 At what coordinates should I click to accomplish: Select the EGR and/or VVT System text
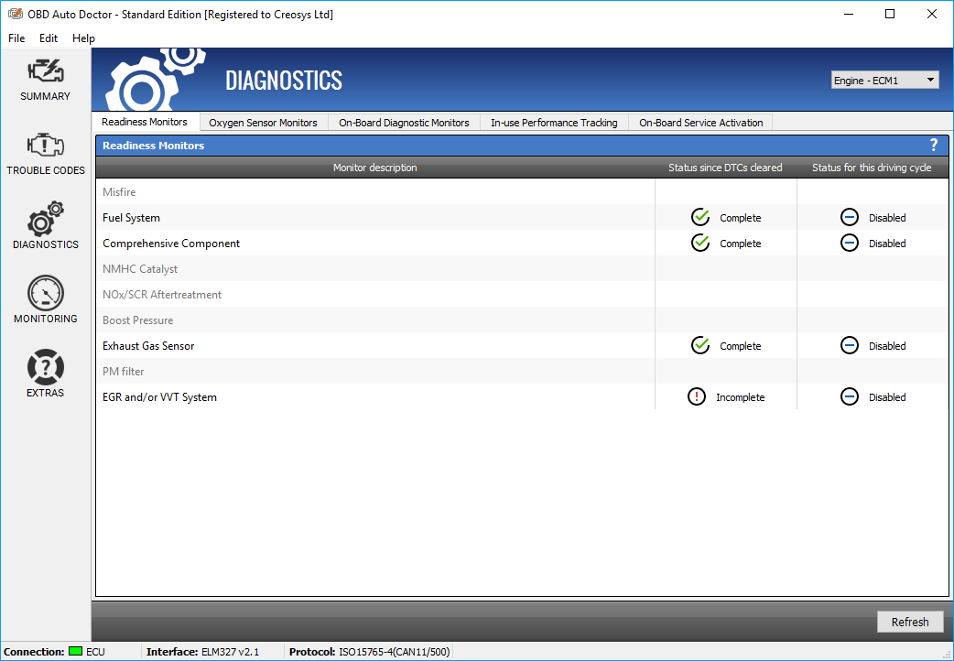click(159, 396)
